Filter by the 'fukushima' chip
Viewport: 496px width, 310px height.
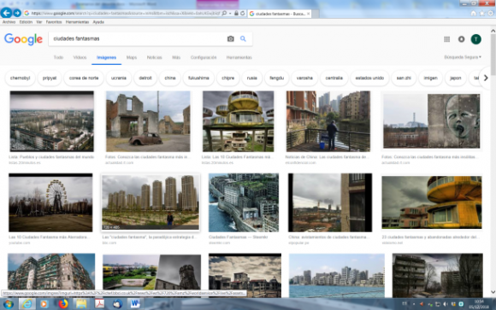click(x=198, y=78)
